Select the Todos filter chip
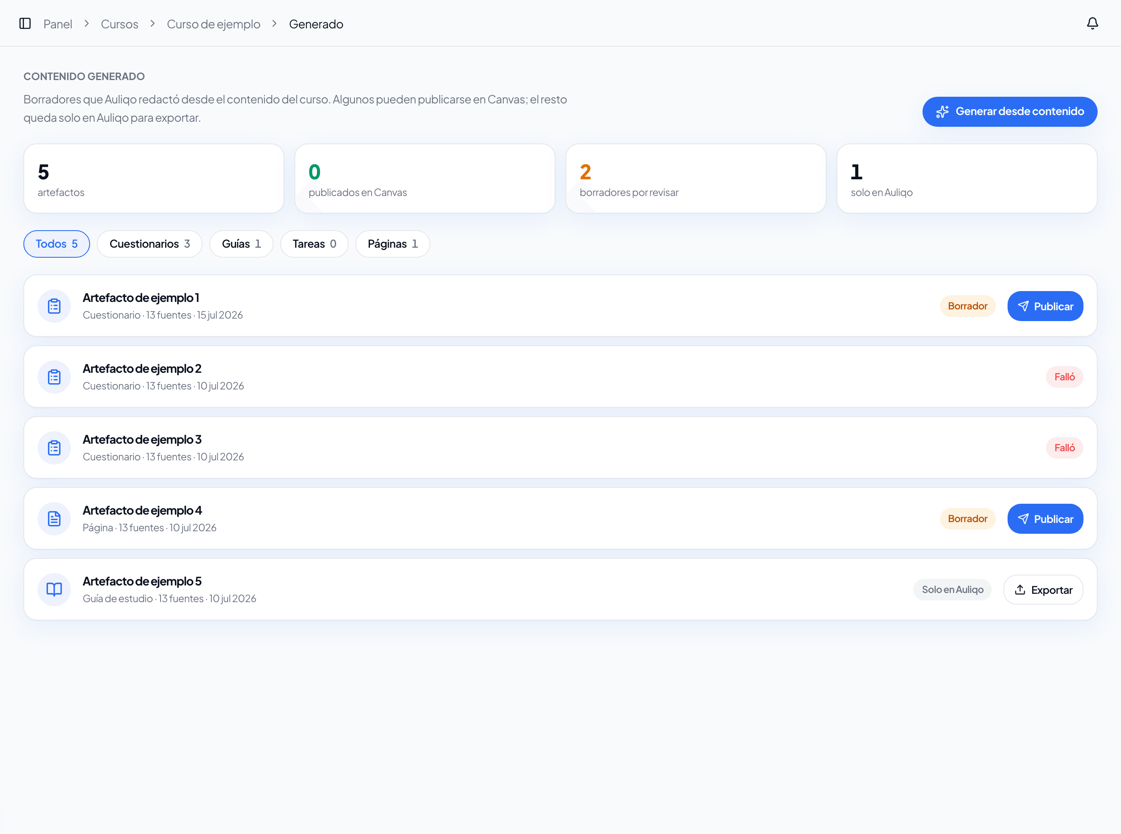The width and height of the screenshot is (1121, 834). pos(57,244)
